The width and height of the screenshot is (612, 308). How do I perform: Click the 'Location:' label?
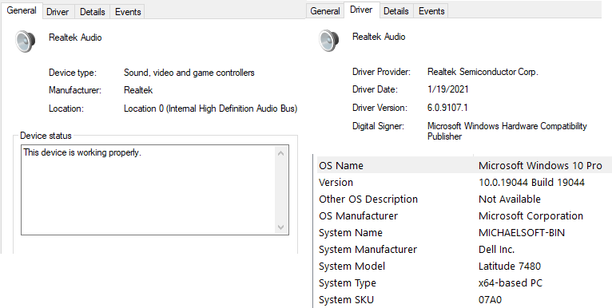66,109
